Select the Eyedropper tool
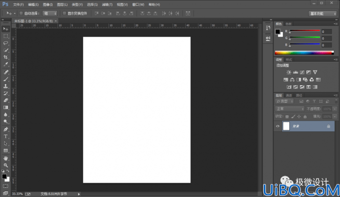Viewport: 340px width, 197px height. tap(6, 64)
